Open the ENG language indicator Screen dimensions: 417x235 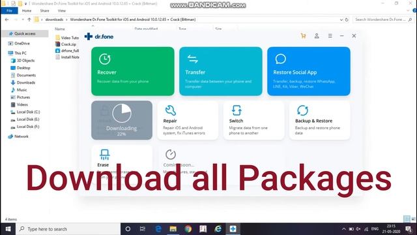click(x=375, y=229)
